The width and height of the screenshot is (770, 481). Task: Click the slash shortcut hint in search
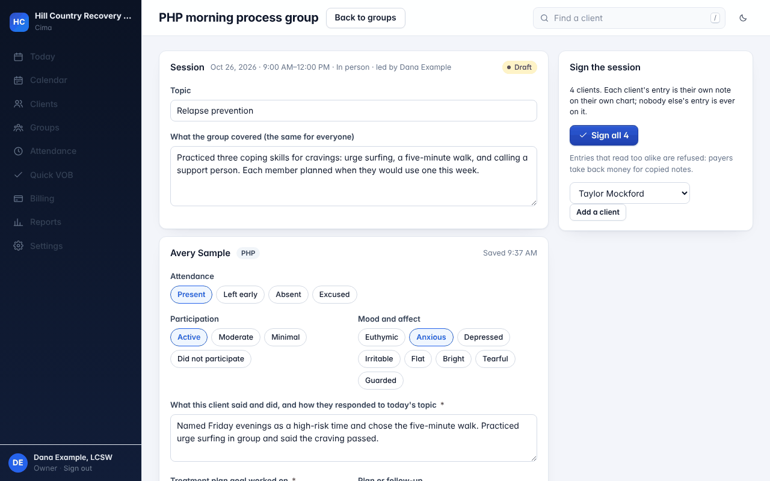pos(715,18)
